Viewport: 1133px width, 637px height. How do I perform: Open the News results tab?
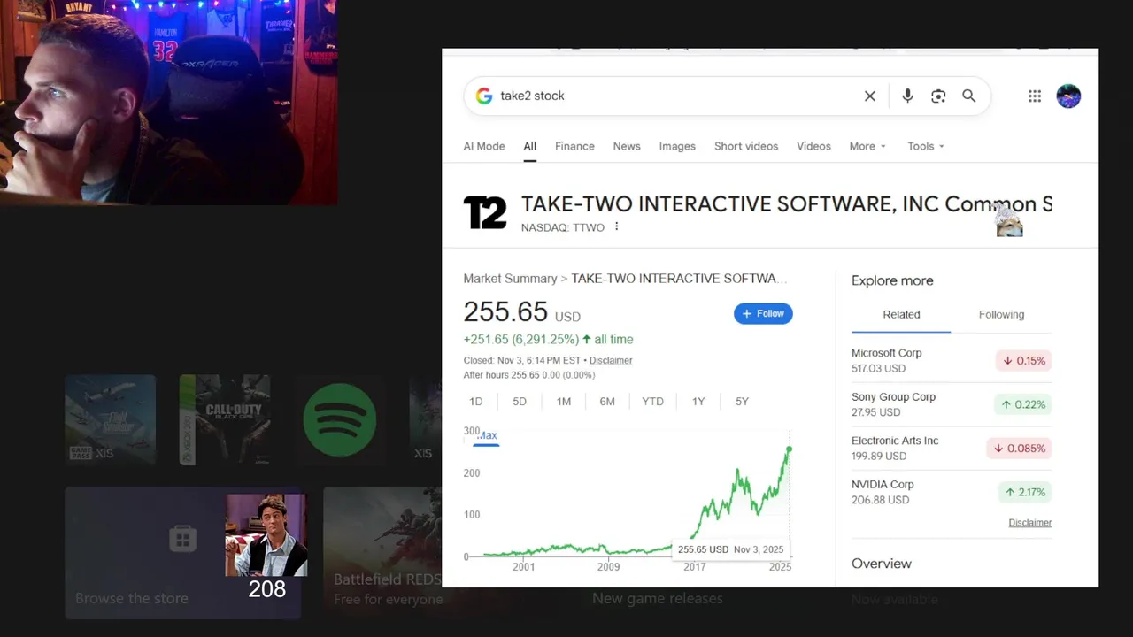tap(627, 146)
